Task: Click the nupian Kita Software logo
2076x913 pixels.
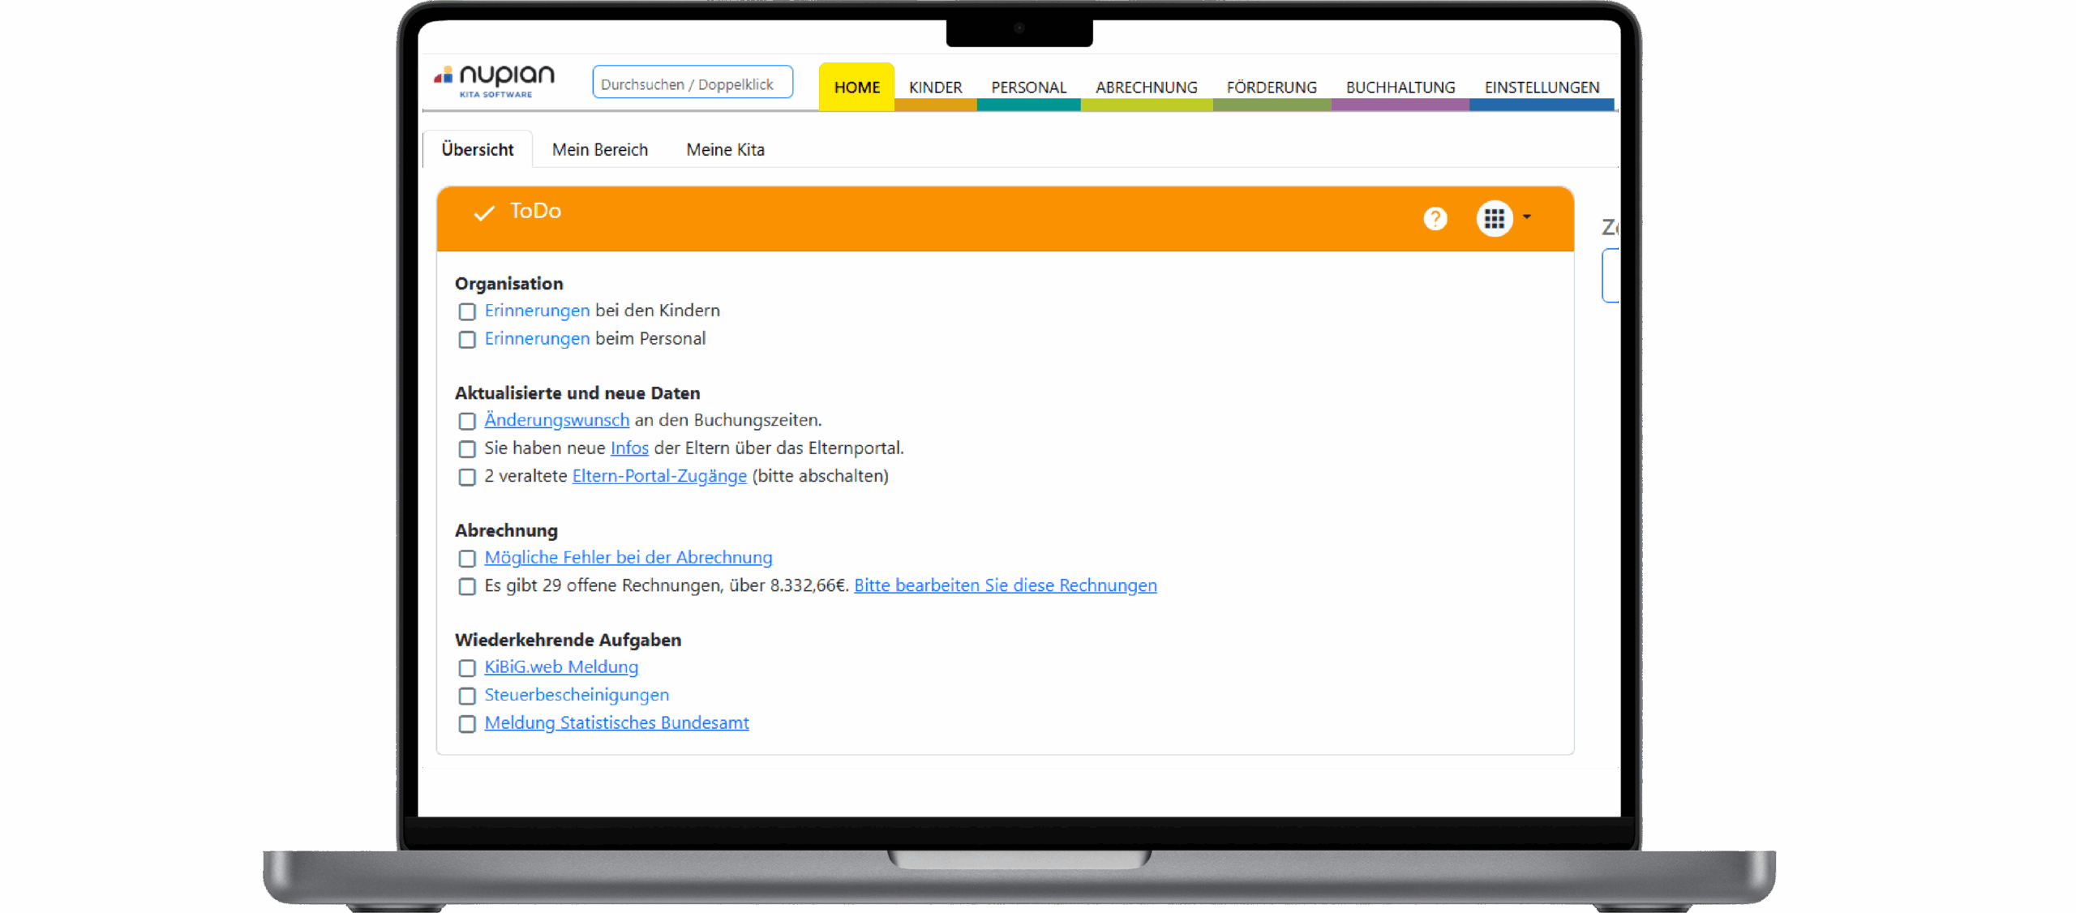Action: 495,81
